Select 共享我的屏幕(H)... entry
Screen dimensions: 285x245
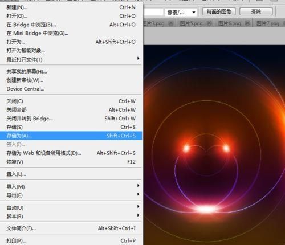71,71
